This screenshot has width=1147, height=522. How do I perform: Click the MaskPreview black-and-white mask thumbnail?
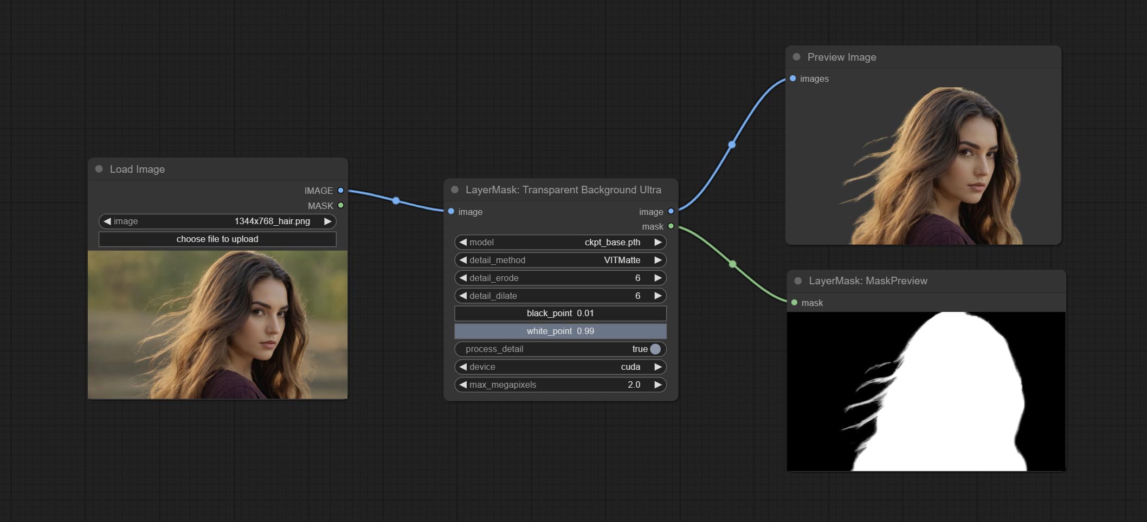[x=926, y=391]
